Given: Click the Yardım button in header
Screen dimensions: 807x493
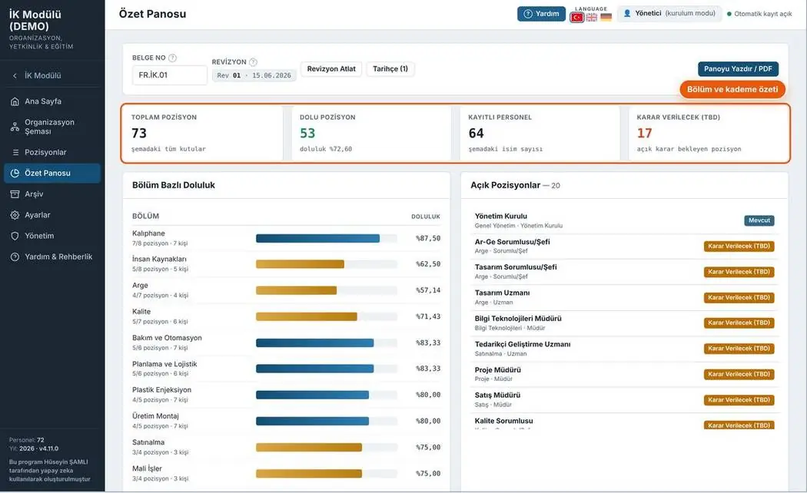Looking at the screenshot, I should click(x=541, y=14).
